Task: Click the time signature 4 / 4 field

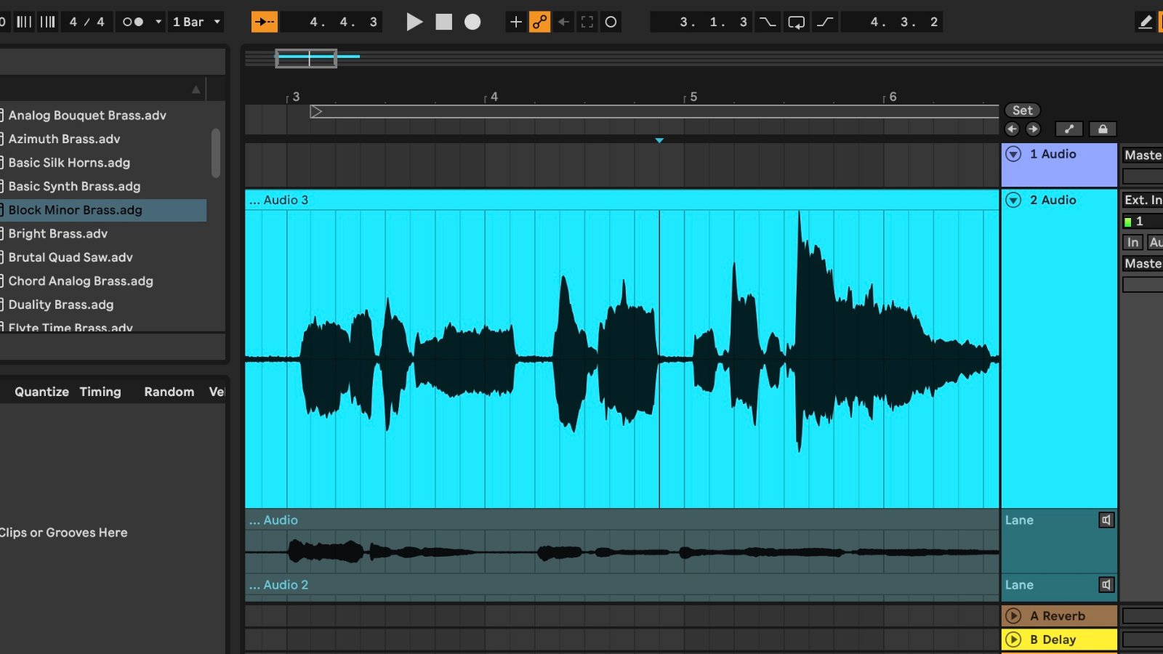Action: pos(87,22)
